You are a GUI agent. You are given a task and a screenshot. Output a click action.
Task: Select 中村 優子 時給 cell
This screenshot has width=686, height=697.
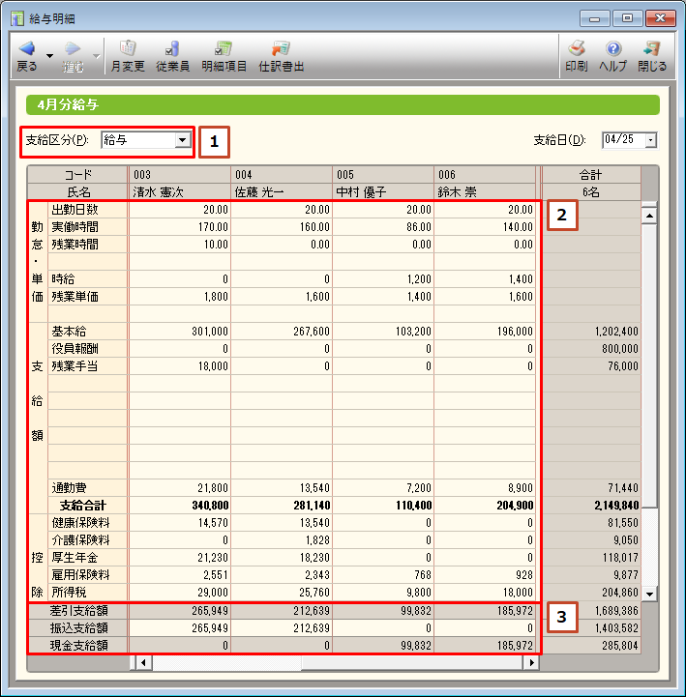pos(383,278)
